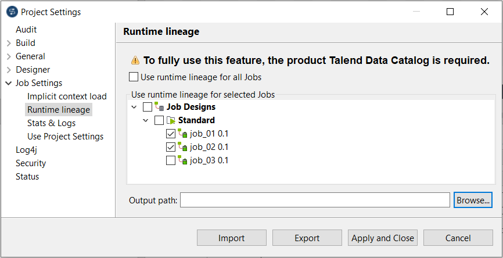The image size is (503, 258).
Task: Enable runtime lineage for all Jobs
Action: click(x=134, y=77)
